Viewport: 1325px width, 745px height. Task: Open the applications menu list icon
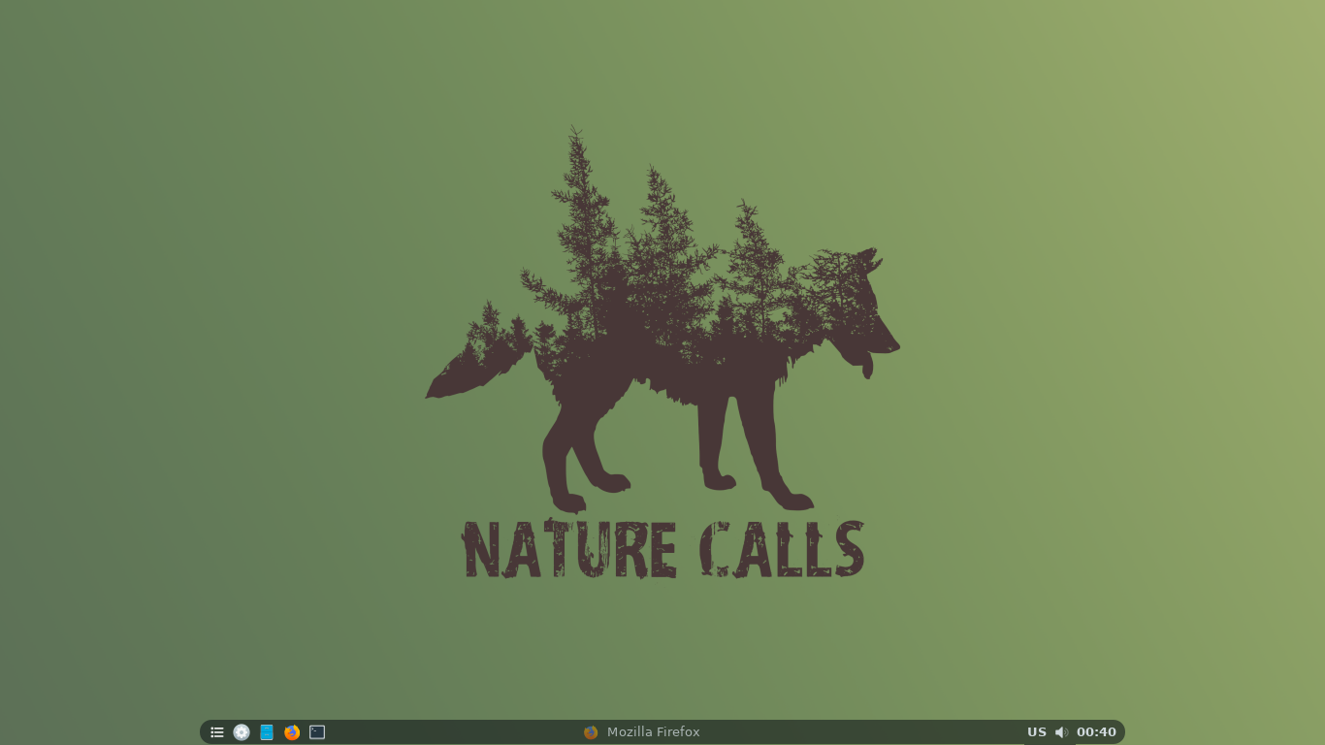pos(217,732)
